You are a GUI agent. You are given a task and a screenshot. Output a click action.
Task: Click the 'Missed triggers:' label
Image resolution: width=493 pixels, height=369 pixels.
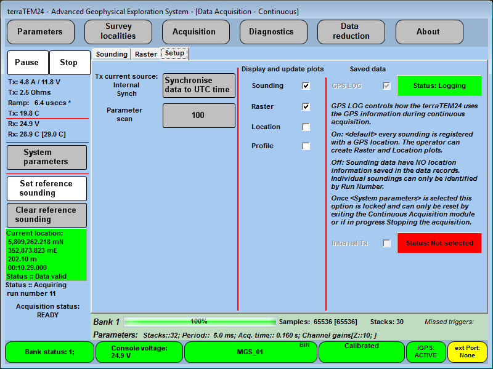[x=449, y=322]
